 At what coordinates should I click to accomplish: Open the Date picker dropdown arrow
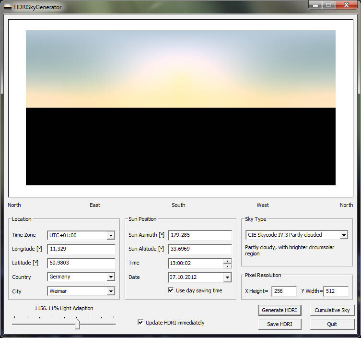pos(227,277)
